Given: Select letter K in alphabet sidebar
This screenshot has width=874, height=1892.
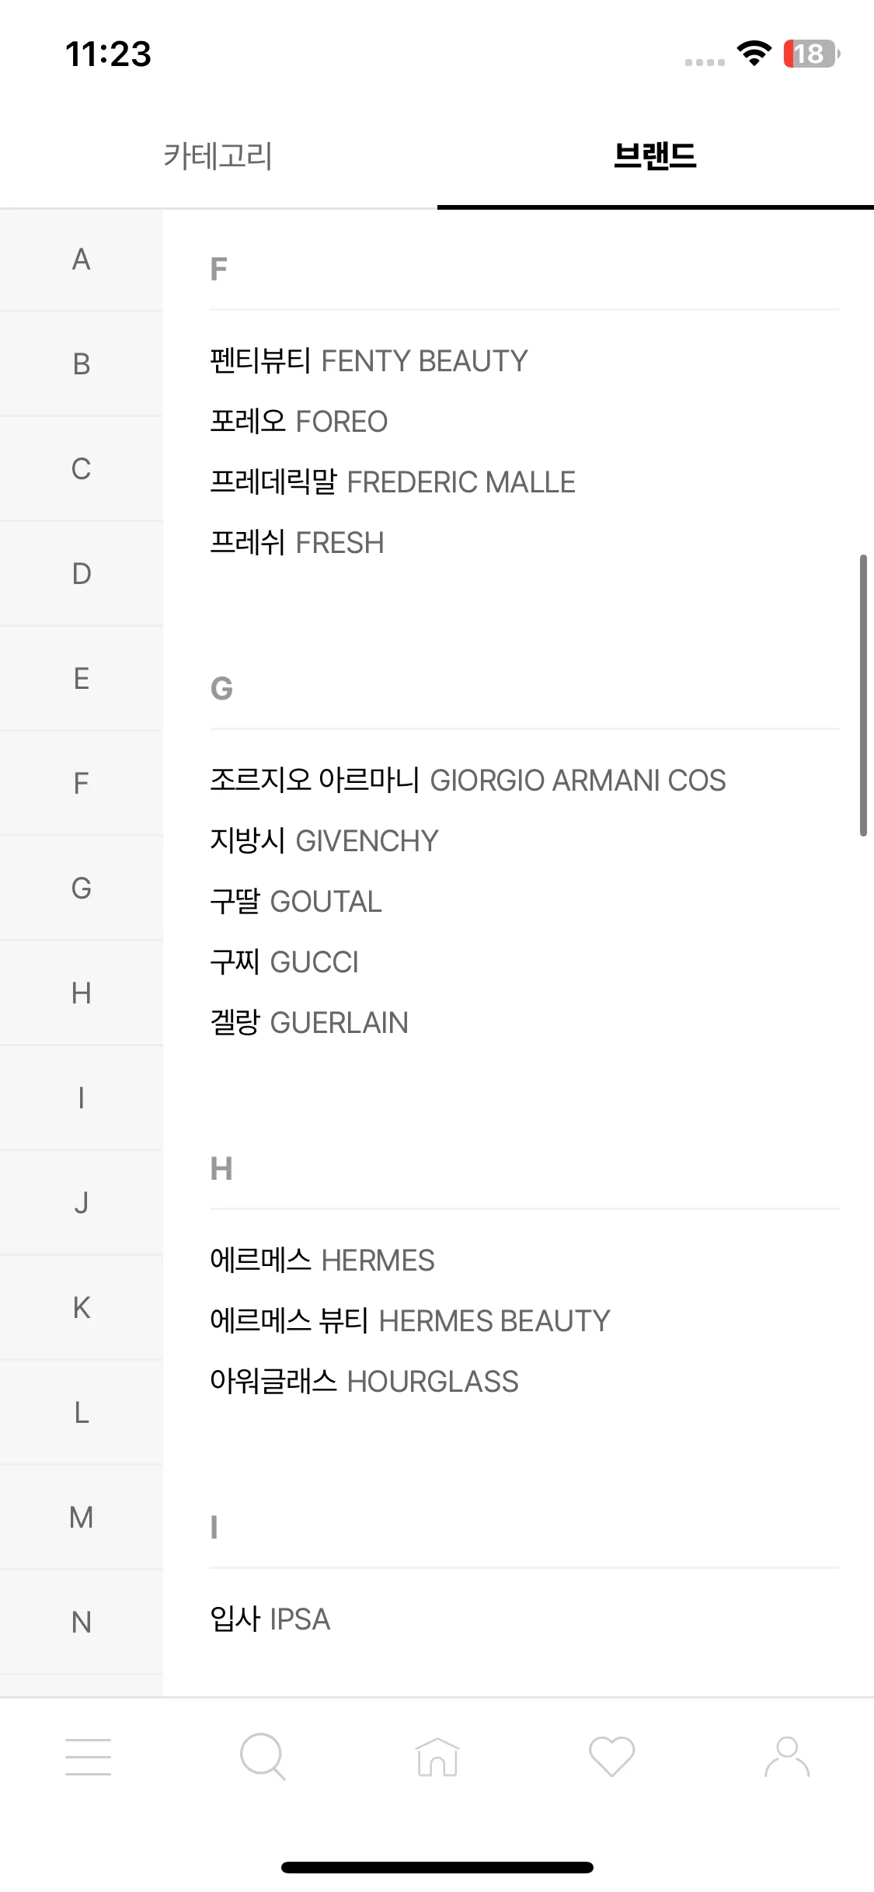Looking at the screenshot, I should 82,1308.
